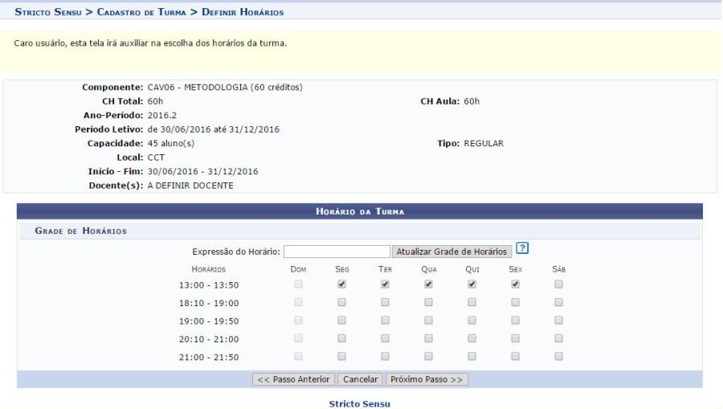Uncheck Friday 13:00 - 13:50 slot
Image resolution: width=723 pixels, height=409 pixels.
click(516, 284)
